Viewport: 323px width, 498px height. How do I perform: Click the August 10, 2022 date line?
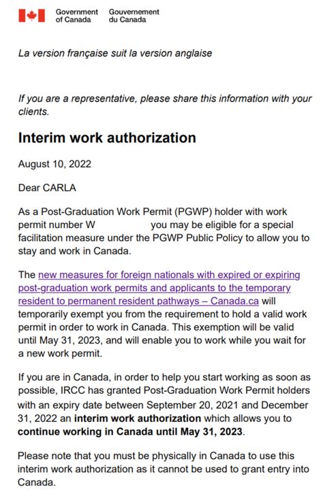point(55,164)
